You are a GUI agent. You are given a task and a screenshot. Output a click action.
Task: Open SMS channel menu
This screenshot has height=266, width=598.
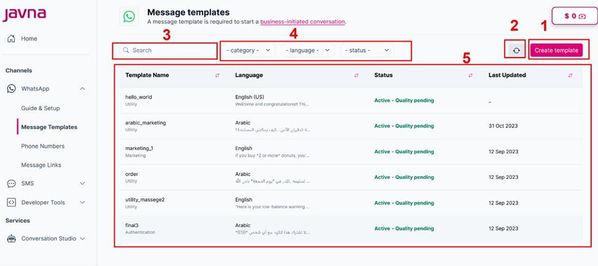click(28, 184)
